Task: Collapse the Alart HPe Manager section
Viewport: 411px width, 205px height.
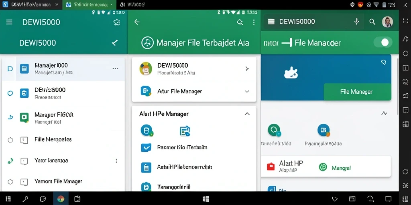Action: pos(247,114)
